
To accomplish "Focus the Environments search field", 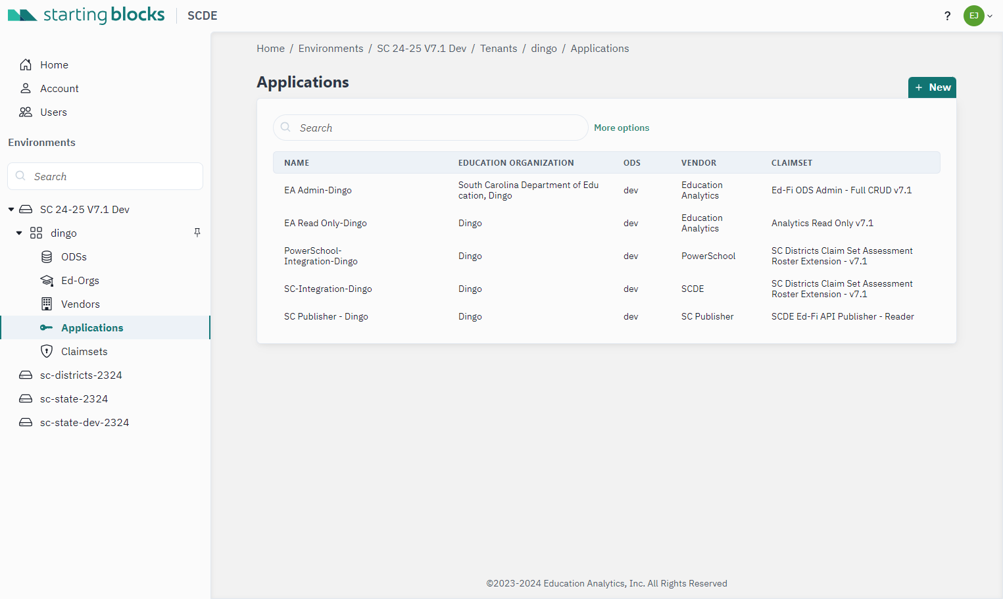I will 105,176.
